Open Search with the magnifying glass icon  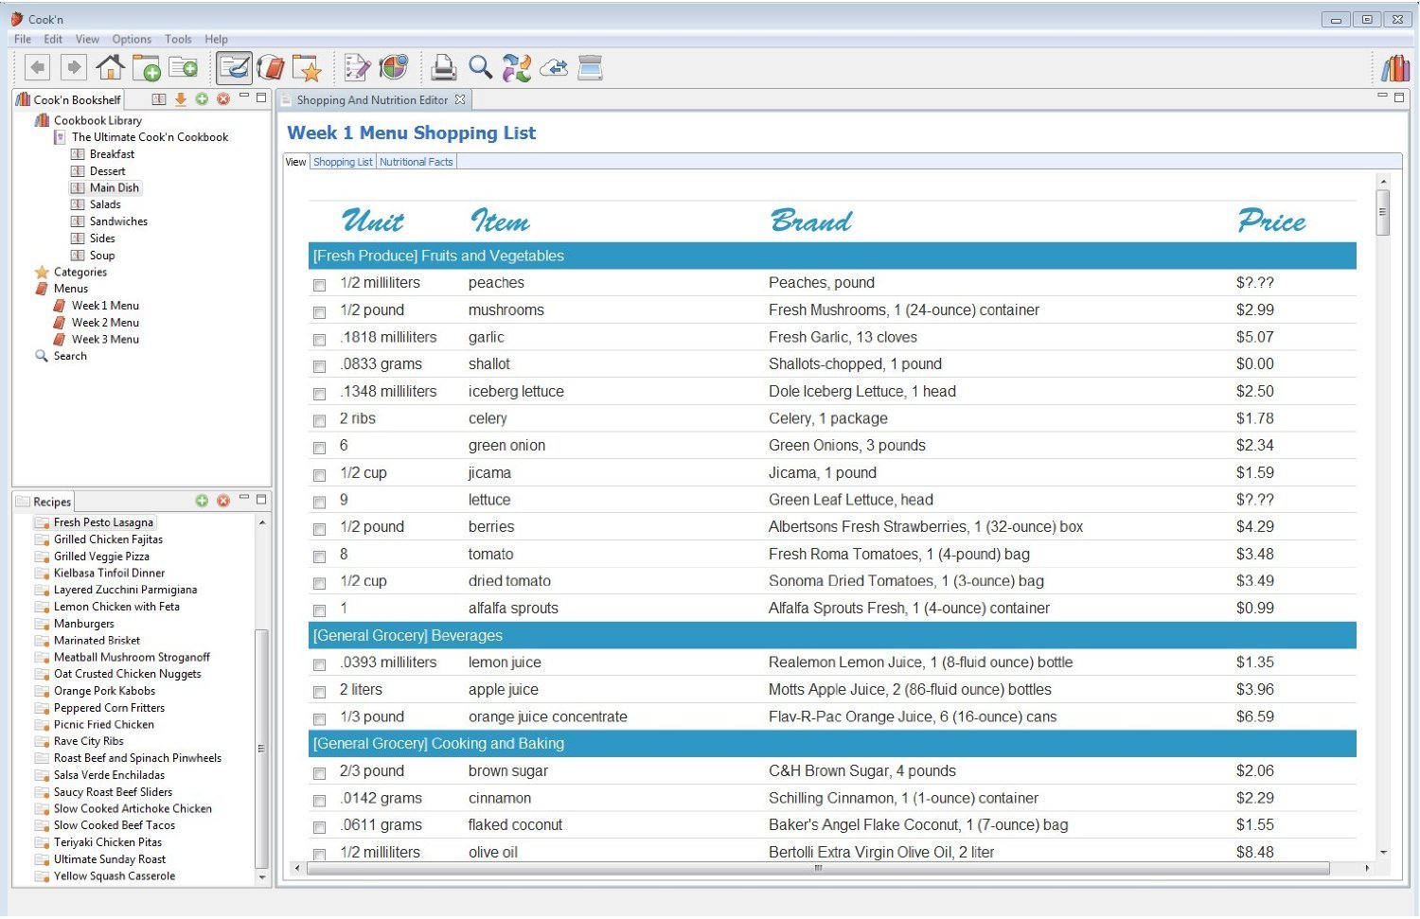481,67
